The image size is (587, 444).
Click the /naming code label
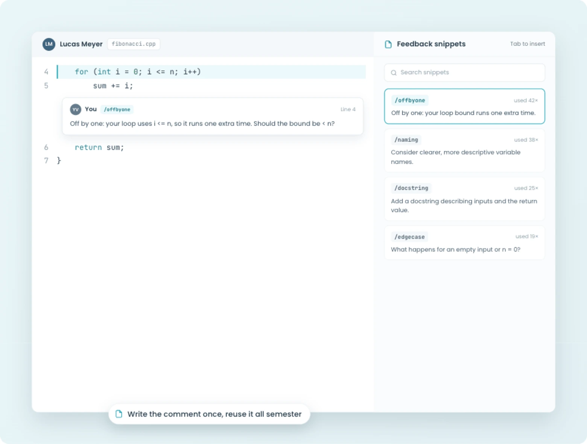[x=406, y=140]
